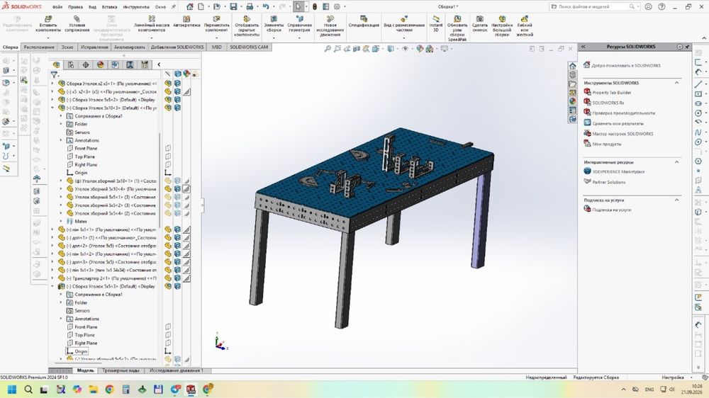Toggle hide/show for x5 x2<3> component

coord(168,91)
